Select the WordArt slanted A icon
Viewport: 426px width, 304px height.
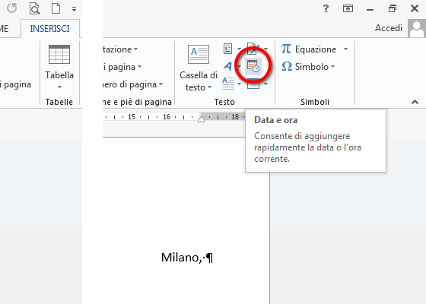coord(228,66)
